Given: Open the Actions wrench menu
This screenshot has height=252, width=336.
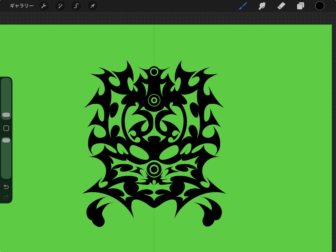Looking at the screenshot, I should click(x=44, y=6).
